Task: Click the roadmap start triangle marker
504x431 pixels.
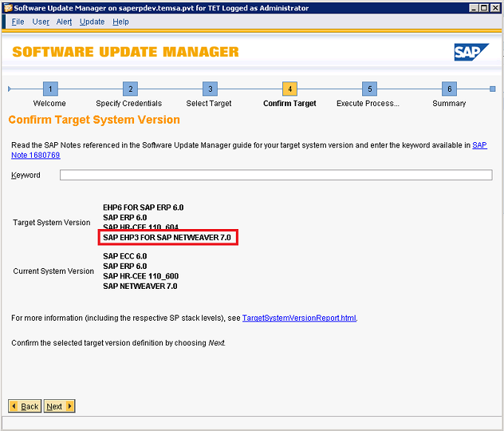Action: click(x=10, y=89)
